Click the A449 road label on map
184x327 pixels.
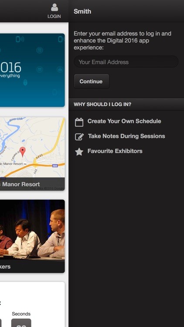pos(39,157)
